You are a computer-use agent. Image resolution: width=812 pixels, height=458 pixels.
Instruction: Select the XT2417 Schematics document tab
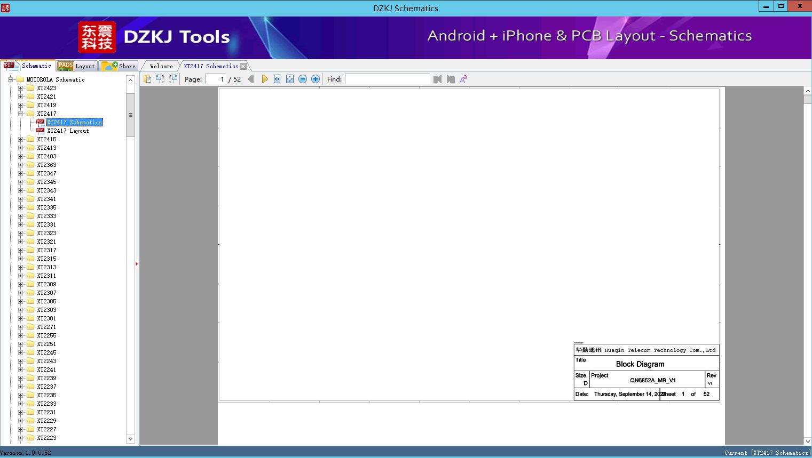point(211,66)
